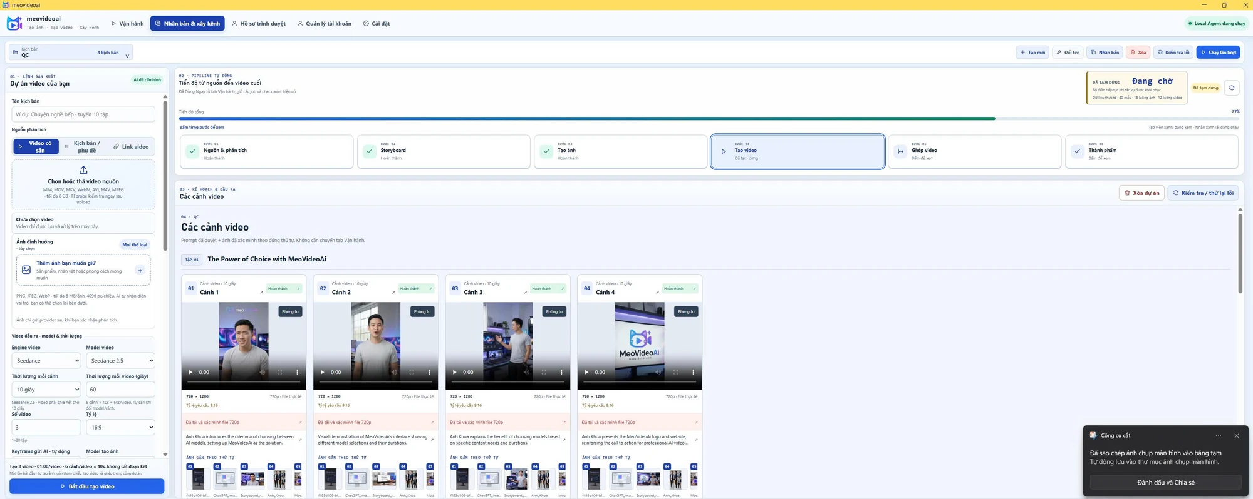
Task: Open the 'Cài đặt' tab
Action: (377, 24)
